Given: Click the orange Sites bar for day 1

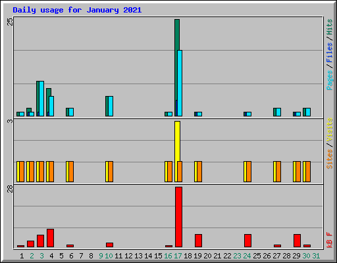Looking at the screenshot, I should click(x=22, y=172).
